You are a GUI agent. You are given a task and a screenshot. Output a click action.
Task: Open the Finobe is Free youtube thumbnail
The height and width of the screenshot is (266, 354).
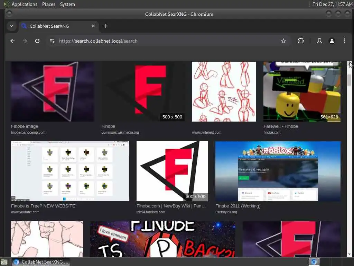pos(70,171)
